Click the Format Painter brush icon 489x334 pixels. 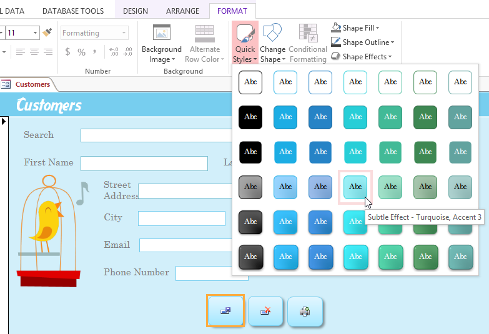point(47,32)
